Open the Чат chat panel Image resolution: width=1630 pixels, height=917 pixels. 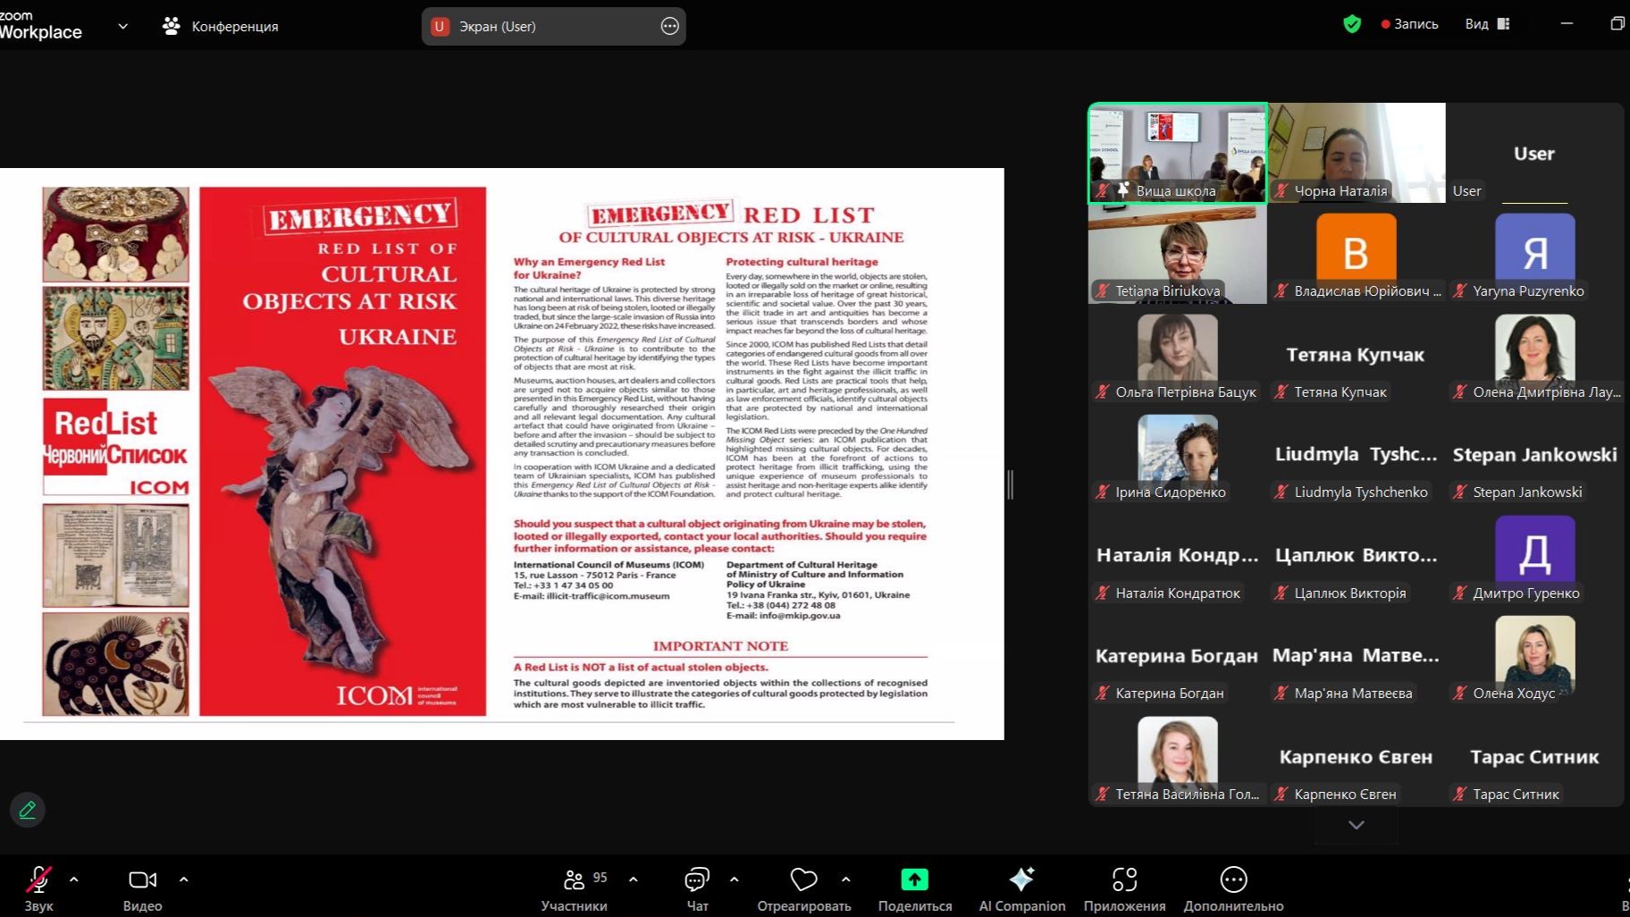[x=697, y=880]
